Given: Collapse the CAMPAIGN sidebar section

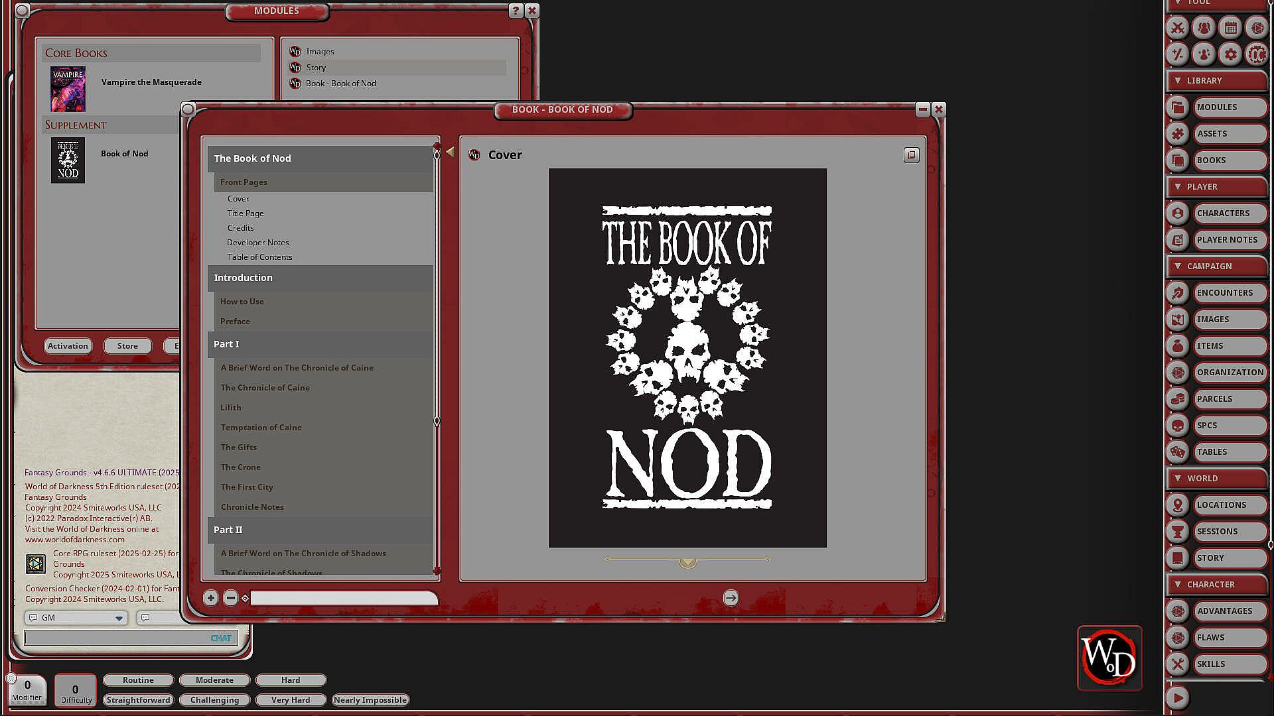Looking at the screenshot, I should [1178, 267].
